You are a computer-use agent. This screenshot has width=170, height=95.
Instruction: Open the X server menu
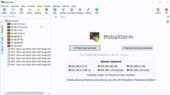pos(31,6)
